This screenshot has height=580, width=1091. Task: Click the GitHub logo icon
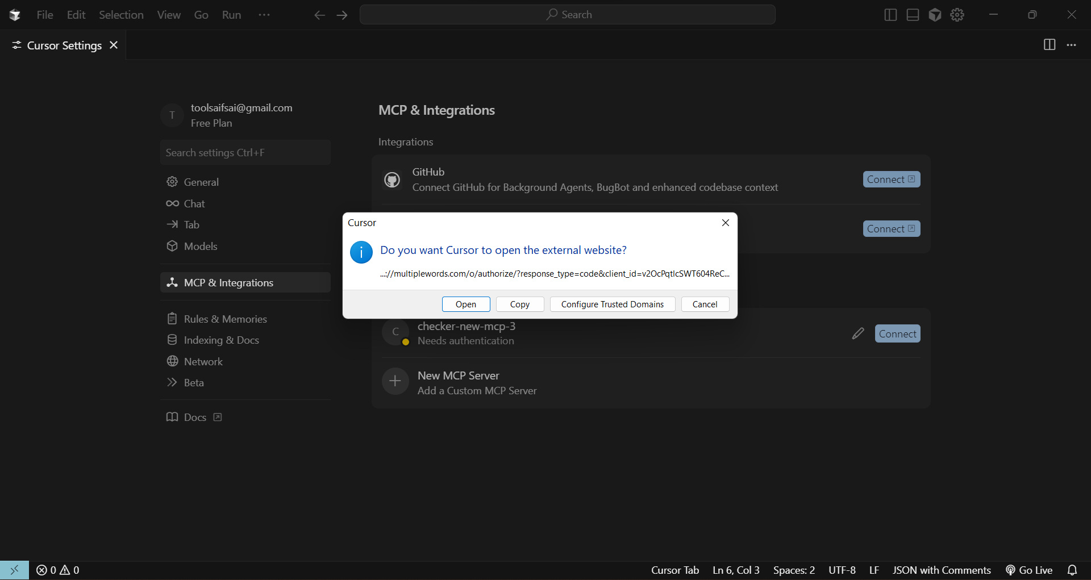[392, 180]
